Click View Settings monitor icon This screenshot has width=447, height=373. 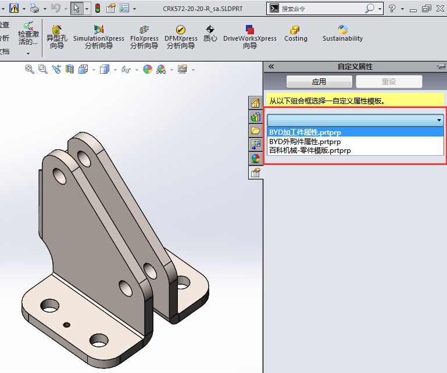pyautogui.click(x=183, y=69)
